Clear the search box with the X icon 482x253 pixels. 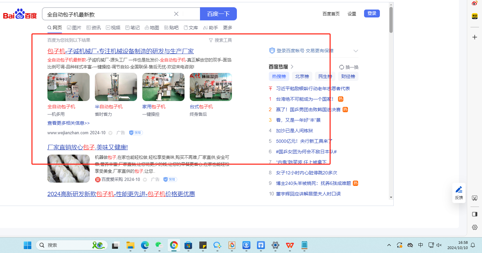point(176,14)
